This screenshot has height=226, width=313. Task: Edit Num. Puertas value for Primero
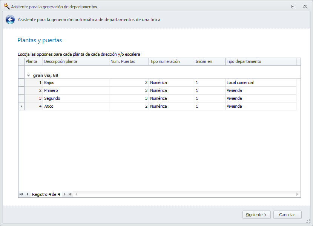pyautogui.click(x=129, y=90)
